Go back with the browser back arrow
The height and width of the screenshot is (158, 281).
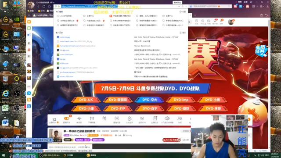coord(38,6)
